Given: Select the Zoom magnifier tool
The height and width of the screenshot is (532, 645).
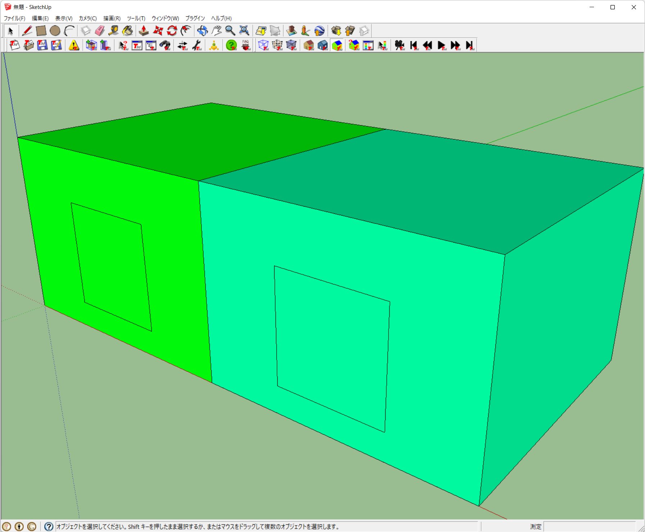Looking at the screenshot, I should click(230, 31).
